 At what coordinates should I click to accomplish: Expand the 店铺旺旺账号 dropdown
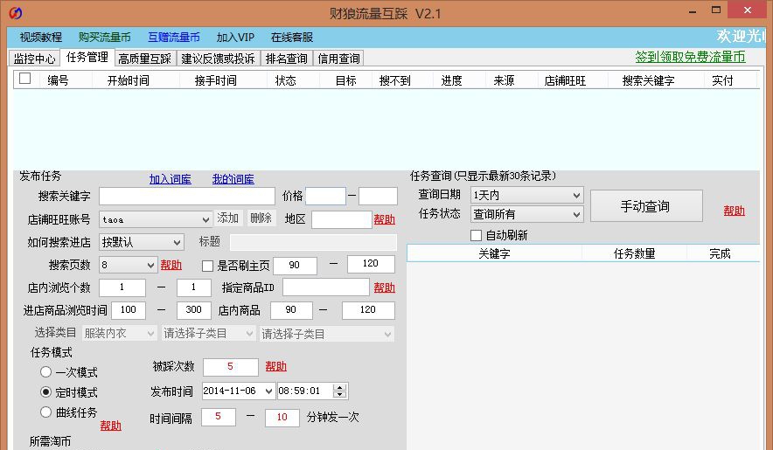point(205,219)
